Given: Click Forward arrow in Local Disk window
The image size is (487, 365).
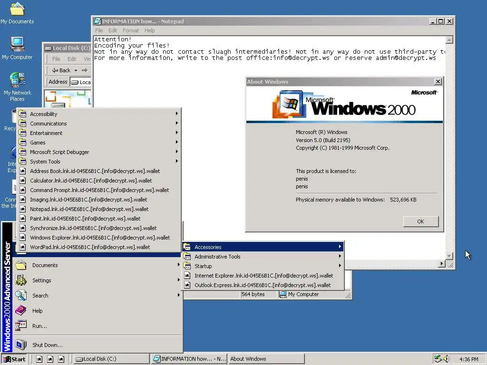Looking at the screenshot, I should (x=85, y=70).
